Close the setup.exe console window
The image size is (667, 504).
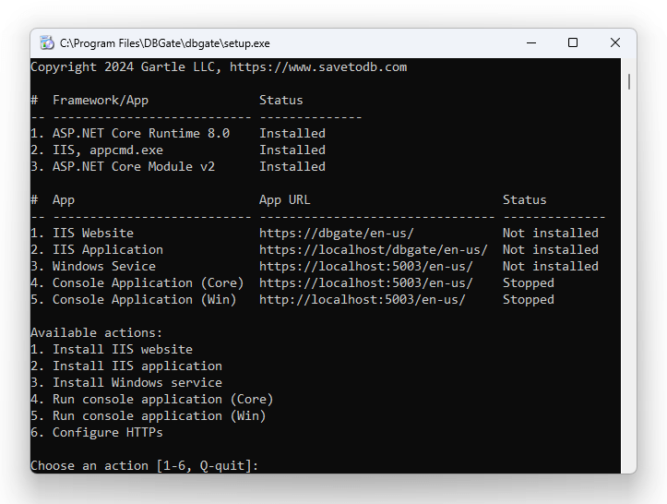tap(614, 42)
